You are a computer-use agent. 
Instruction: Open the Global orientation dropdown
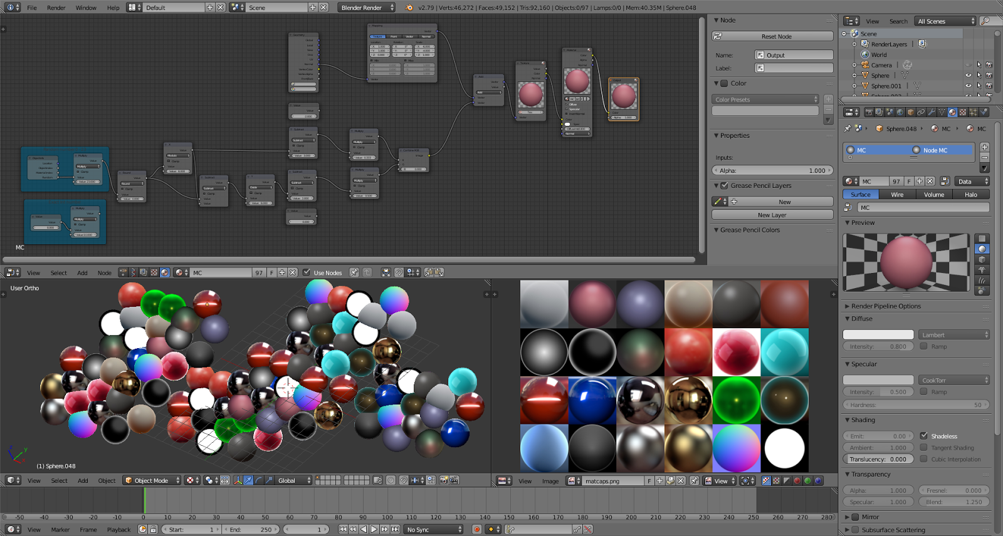click(293, 480)
